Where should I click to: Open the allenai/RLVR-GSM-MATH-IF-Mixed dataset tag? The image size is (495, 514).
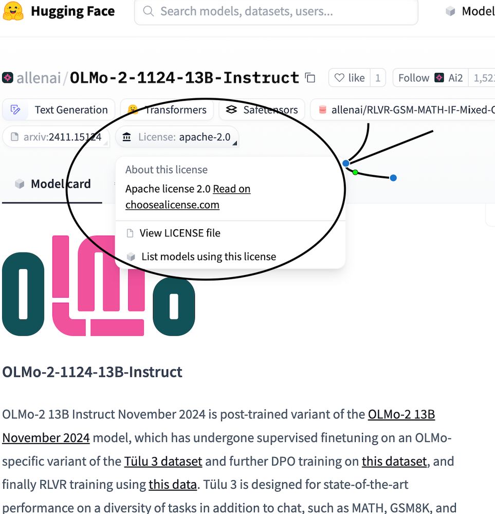tap(402, 109)
